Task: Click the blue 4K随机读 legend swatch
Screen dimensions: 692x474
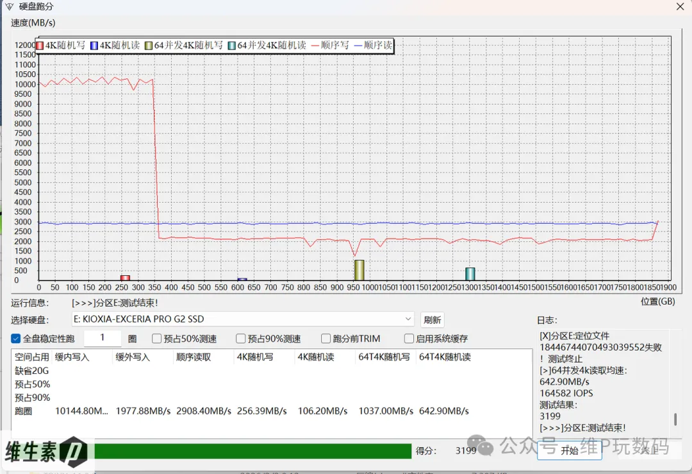Action: coord(94,46)
